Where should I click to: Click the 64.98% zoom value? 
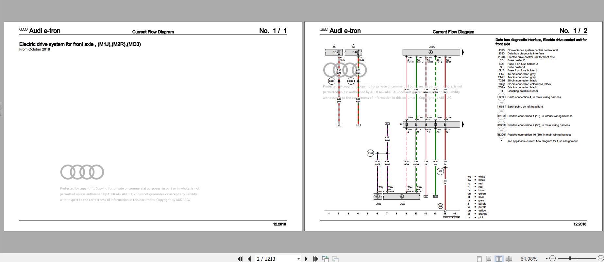tap(529, 259)
